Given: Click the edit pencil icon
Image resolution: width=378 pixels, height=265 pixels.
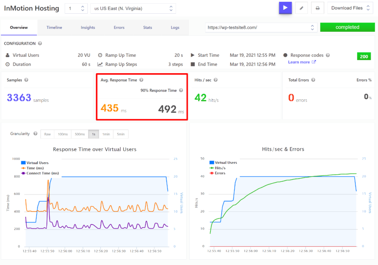Looking at the screenshot, I should pyautogui.click(x=301, y=8).
